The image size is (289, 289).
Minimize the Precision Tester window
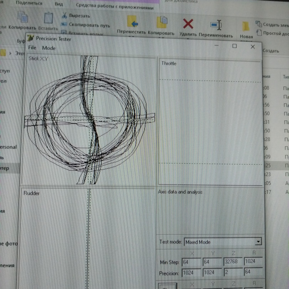(217, 45)
